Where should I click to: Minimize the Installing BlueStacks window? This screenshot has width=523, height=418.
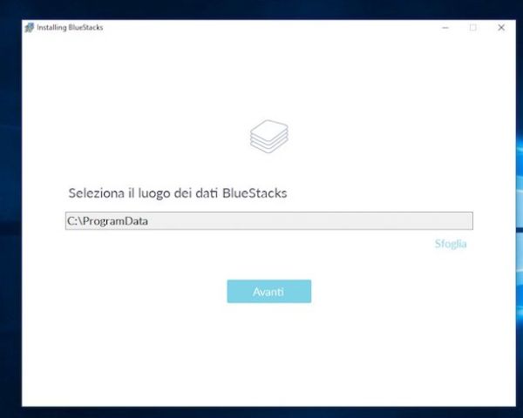[x=445, y=28]
